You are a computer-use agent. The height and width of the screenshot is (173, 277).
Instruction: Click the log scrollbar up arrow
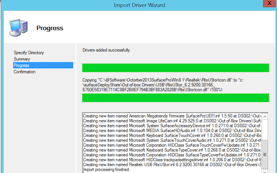[x=265, y=117]
